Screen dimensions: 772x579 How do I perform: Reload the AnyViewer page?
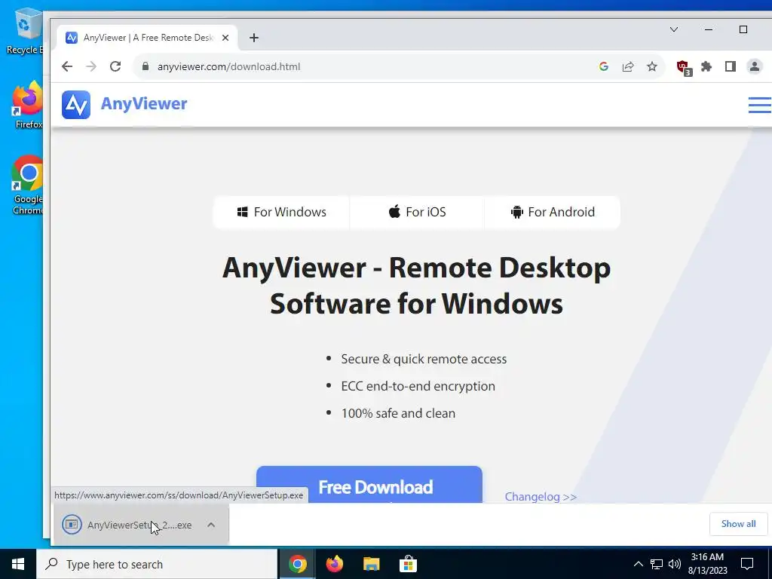click(115, 66)
